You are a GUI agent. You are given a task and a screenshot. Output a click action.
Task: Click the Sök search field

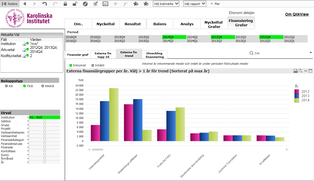278,53
